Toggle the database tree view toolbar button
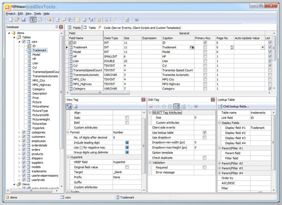Viewport: 282px width, 205px height. pos(33,20)
